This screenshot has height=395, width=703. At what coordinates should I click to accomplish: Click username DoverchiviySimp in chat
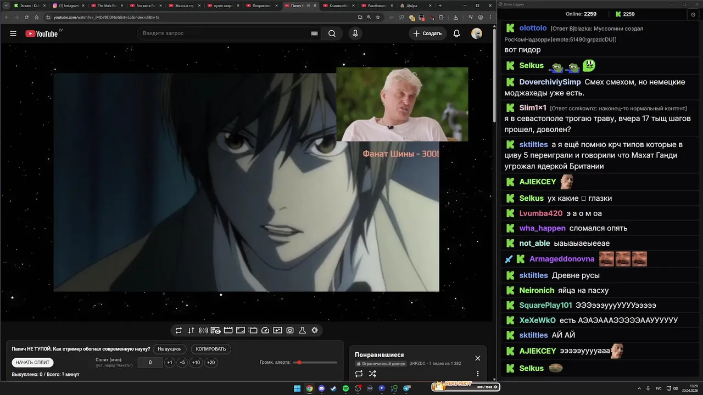(x=550, y=82)
